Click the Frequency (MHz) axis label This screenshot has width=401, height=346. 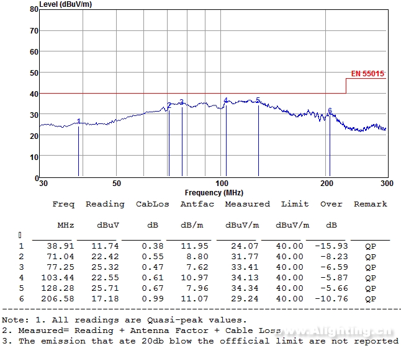(x=214, y=193)
